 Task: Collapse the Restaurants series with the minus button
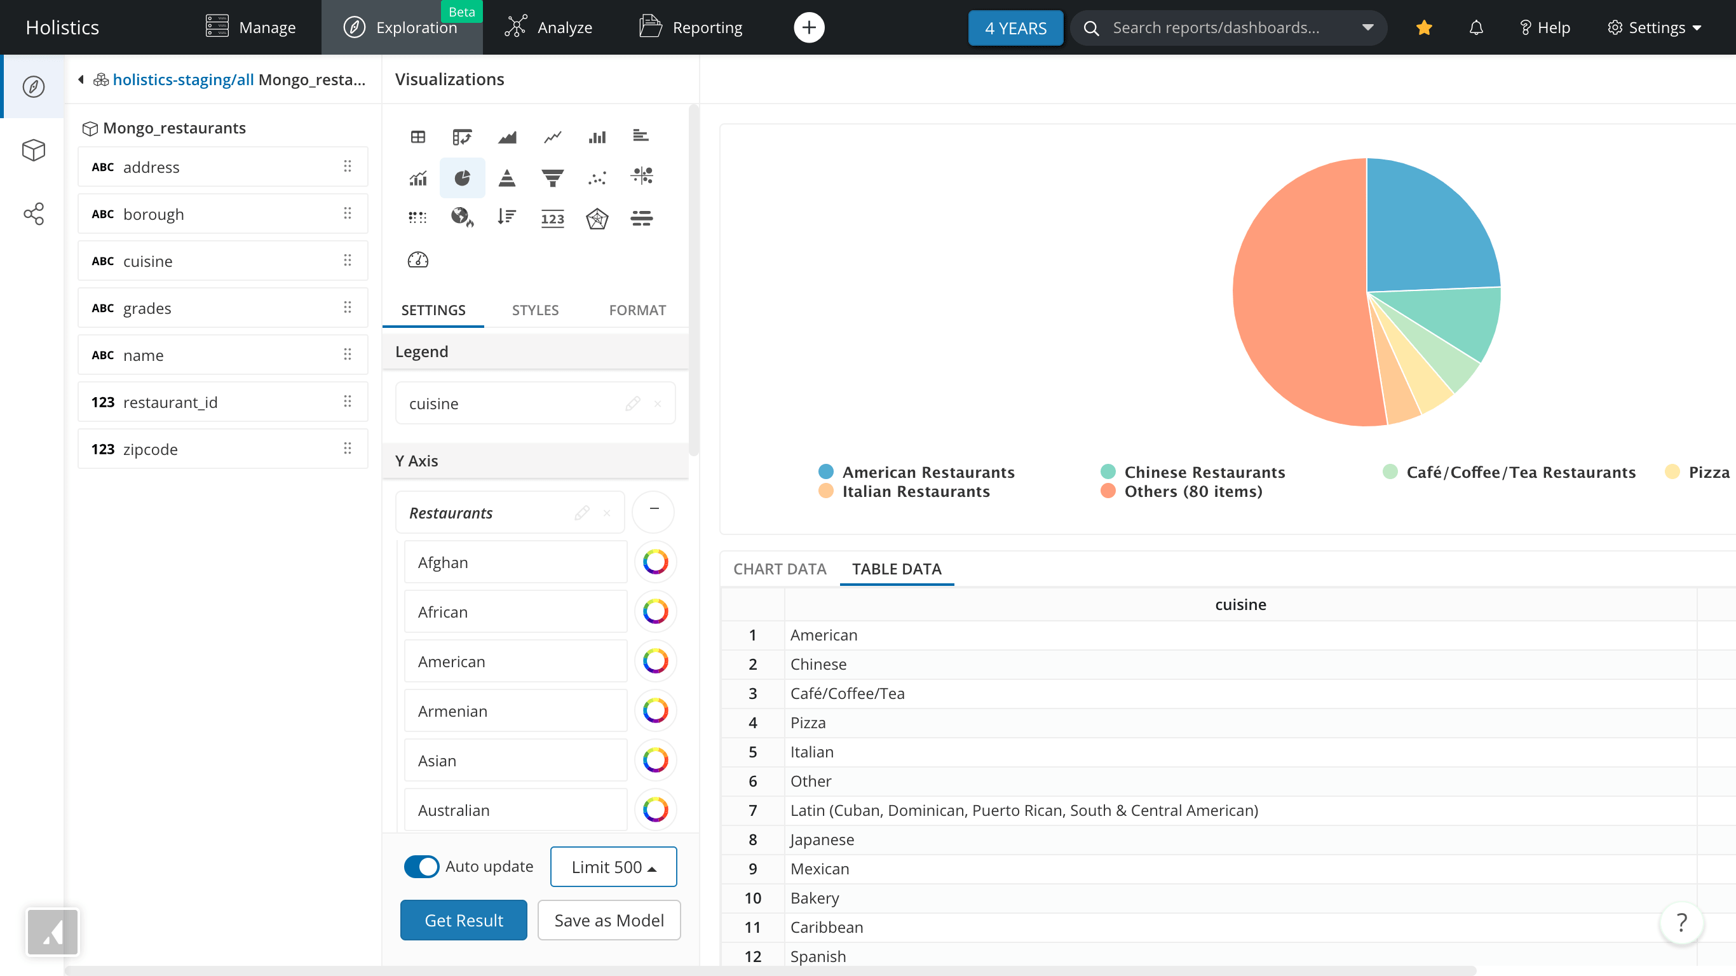[653, 510]
